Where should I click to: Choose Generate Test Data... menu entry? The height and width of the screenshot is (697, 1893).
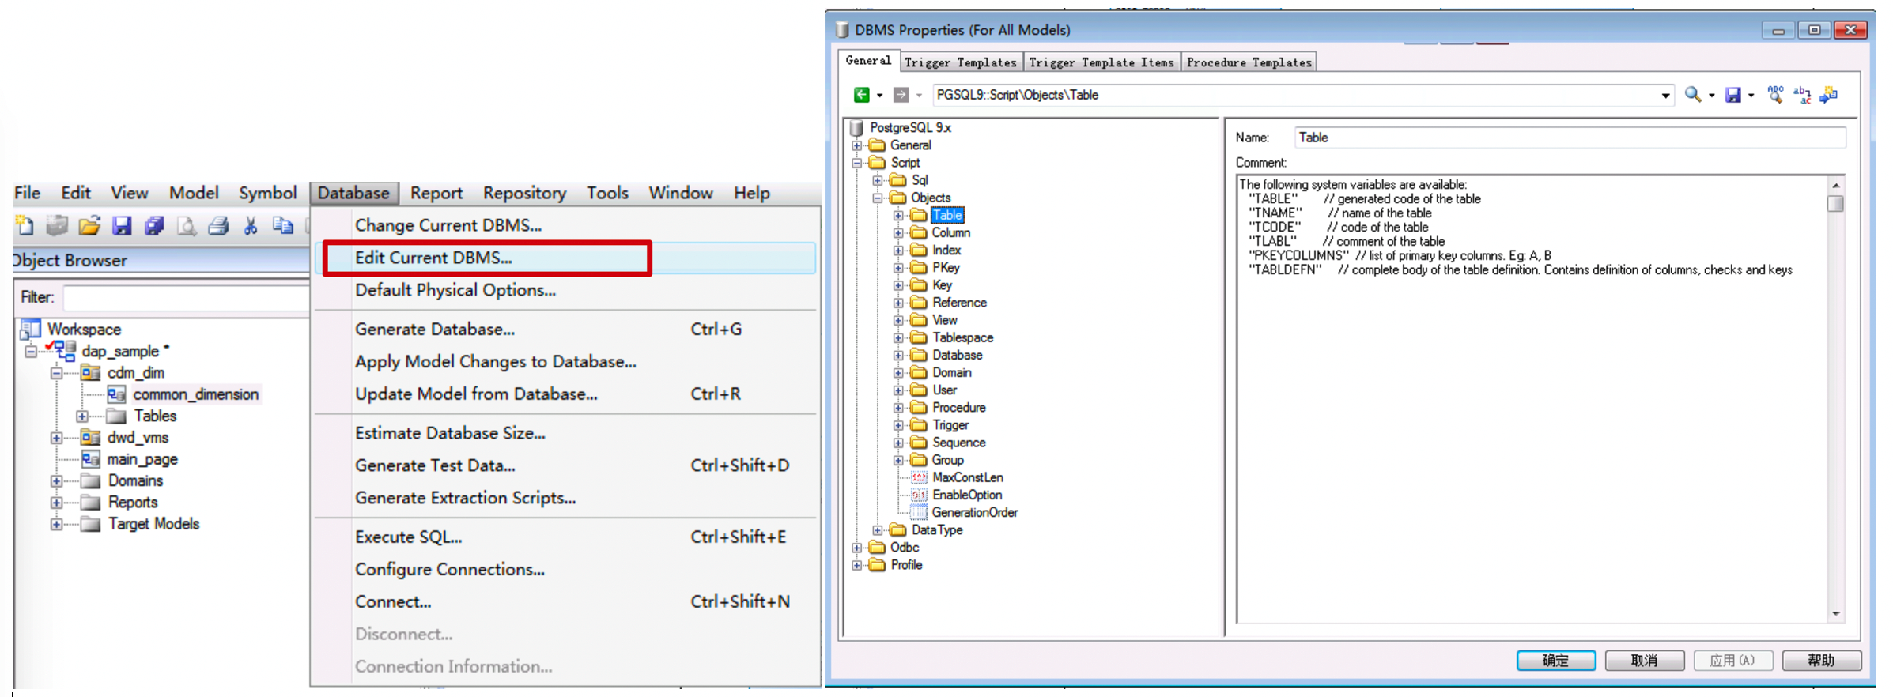(565, 465)
